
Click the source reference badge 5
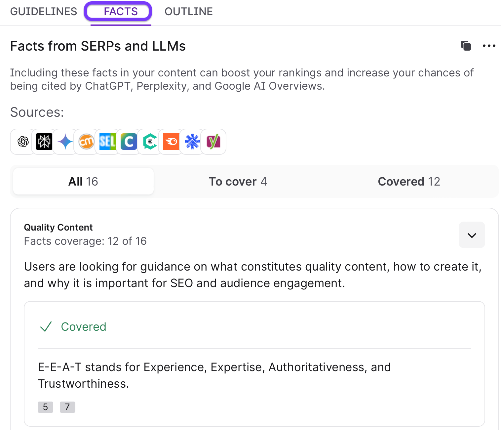[x=45, y=407]
